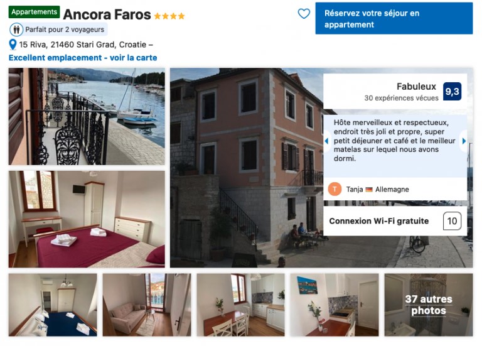Screen dimensions: 482x346
Task: Open the blue bed bedroom thumbnail
Action: coord(53,305)
